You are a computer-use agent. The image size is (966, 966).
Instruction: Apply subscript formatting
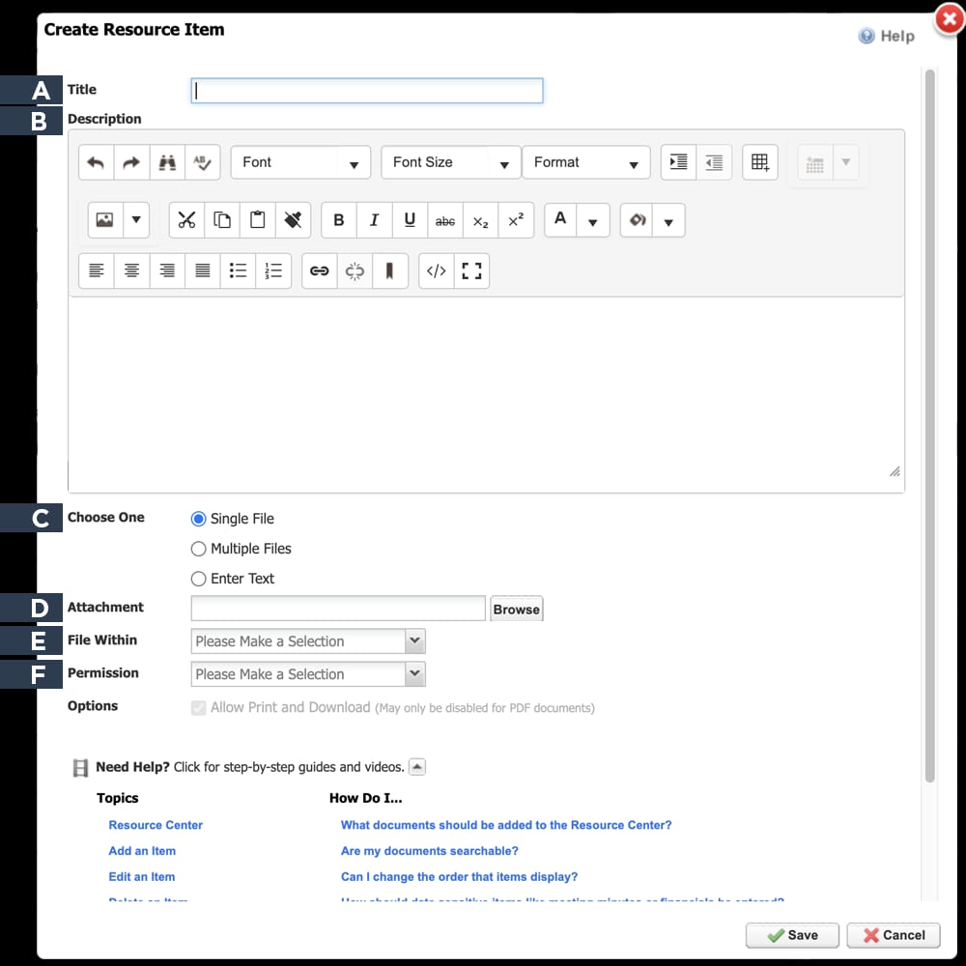coord(480,220)
